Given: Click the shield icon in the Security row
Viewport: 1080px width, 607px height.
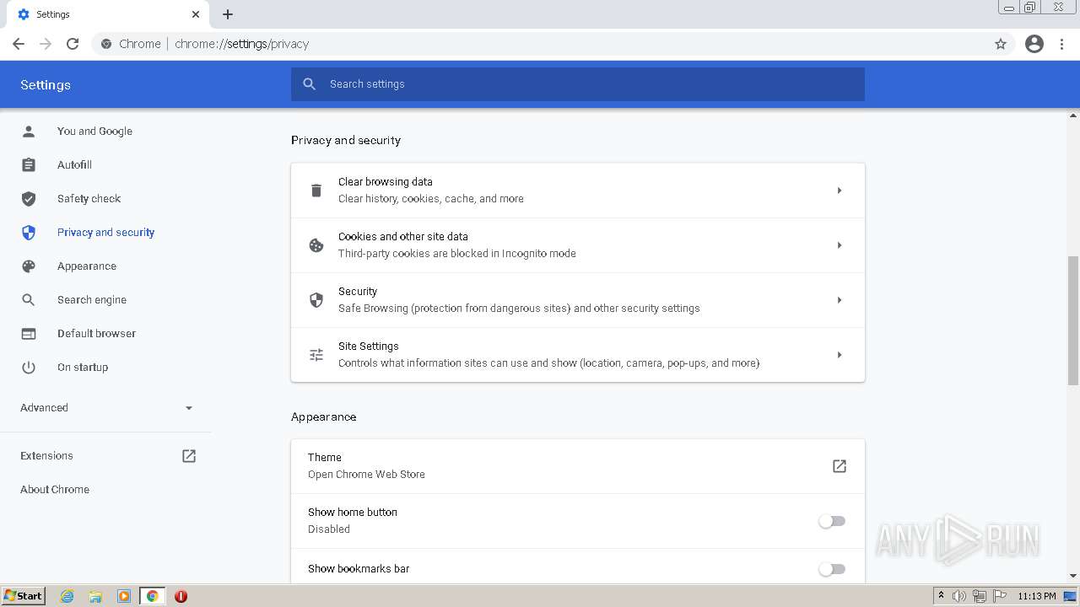Looking at the screenshot, I should tap(316, 300).
